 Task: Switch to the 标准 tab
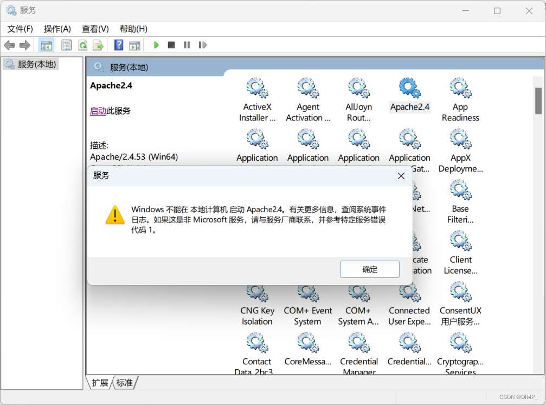click(x=124, y=383)
